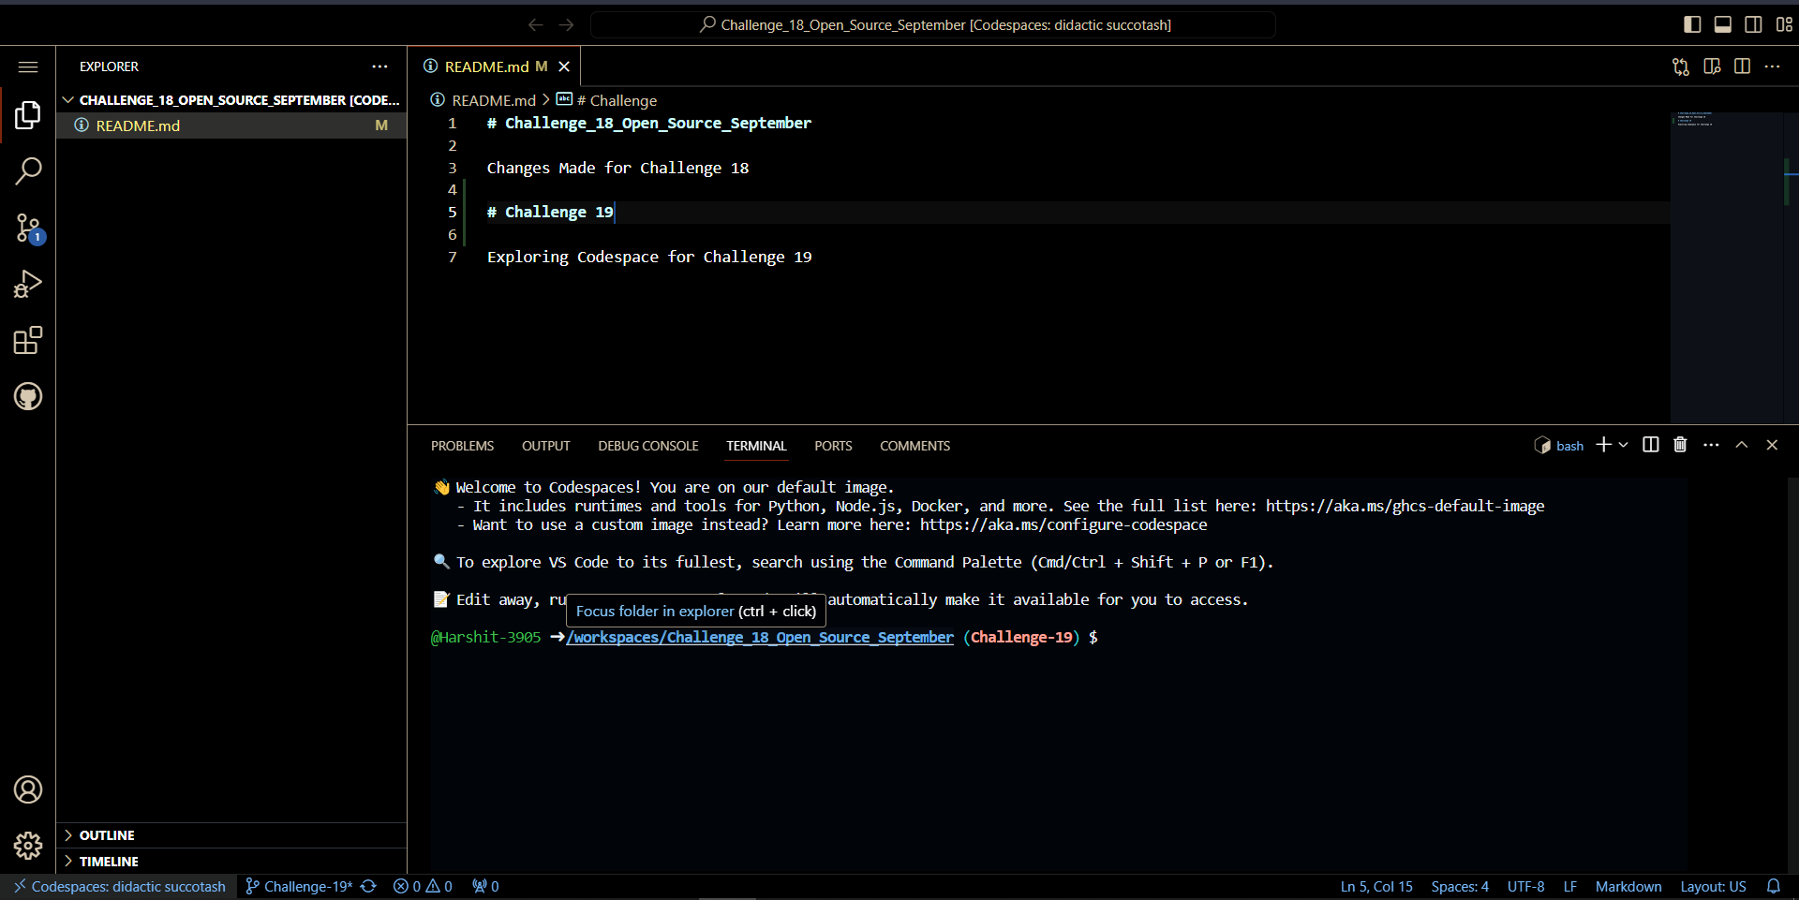1799x900 pixels.
Task: Switch to the PORTS tab
Action: tap(832, 446)
